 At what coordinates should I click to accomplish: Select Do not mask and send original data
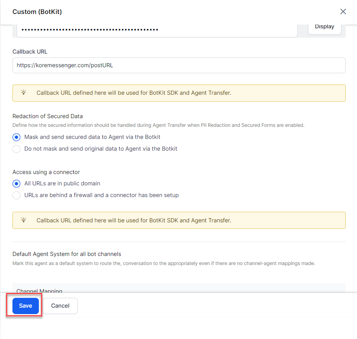17,149
